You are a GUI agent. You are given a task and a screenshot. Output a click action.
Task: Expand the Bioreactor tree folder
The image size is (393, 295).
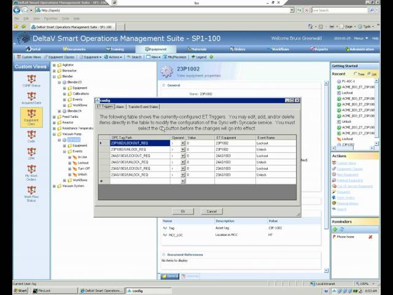pos(54,71)
